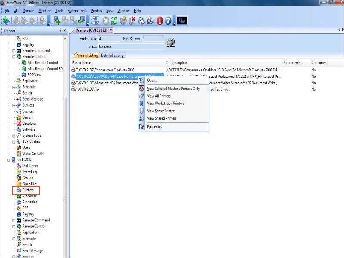Open the Domain menu
This screenshot has width=344, height=258.
(x=28, y=11)
